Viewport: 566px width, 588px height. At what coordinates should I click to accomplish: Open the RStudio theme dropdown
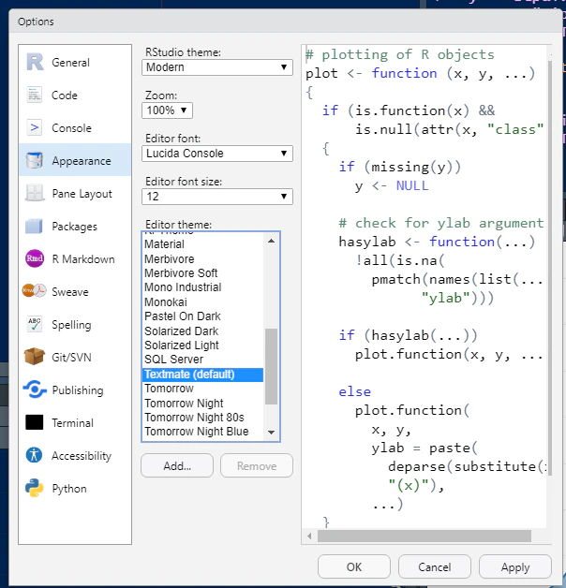[217, 67]
